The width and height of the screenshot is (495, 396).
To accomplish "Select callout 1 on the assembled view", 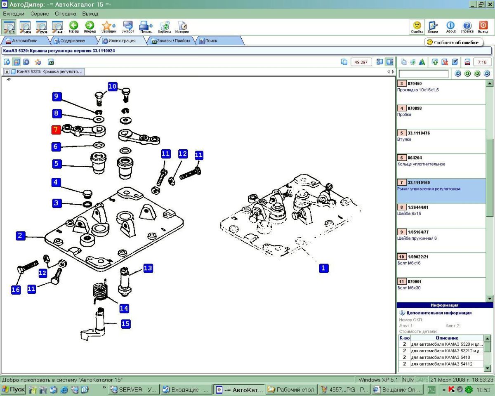I will (x=323, y=268).
